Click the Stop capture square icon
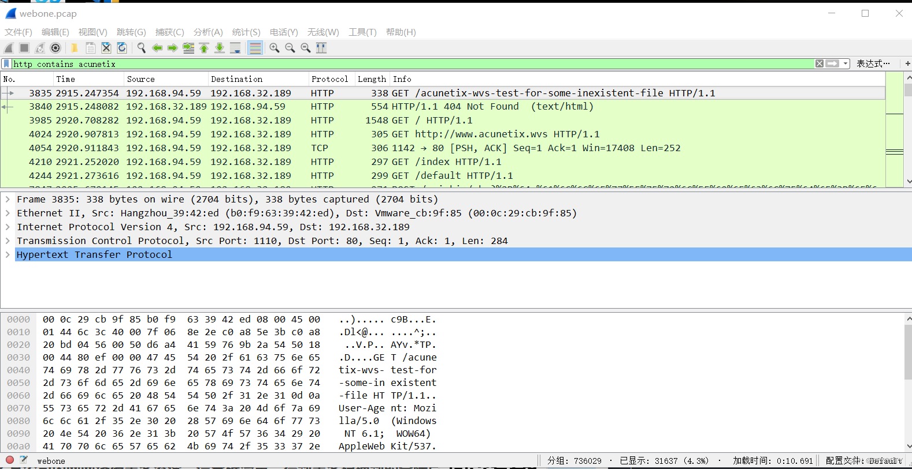Screen dimensions: 912x469 point(24,48)
